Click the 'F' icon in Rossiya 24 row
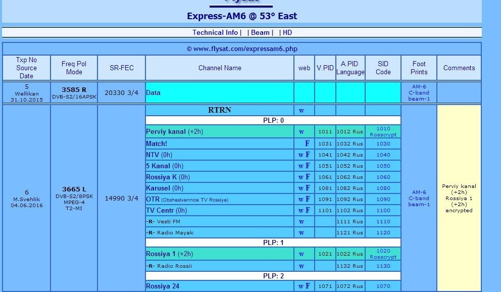Viewport: 501px width, 292px height. [307, 286]
